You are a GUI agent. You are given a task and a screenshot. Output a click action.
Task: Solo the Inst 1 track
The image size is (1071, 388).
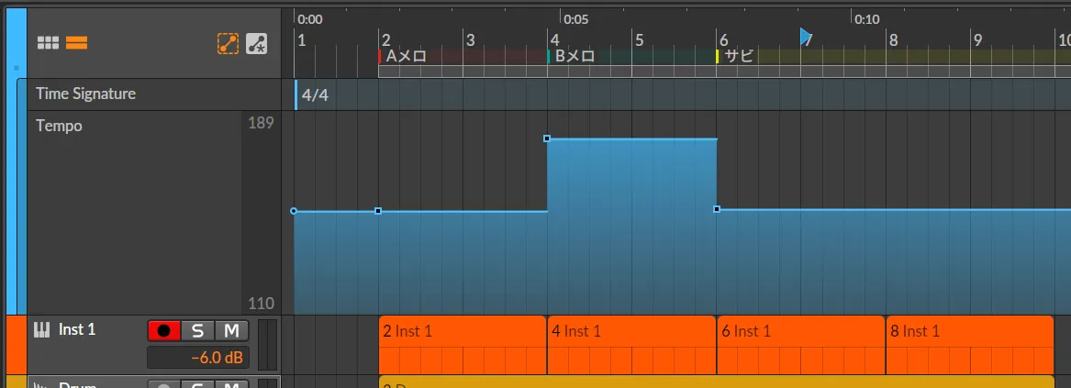coord(197,330)
